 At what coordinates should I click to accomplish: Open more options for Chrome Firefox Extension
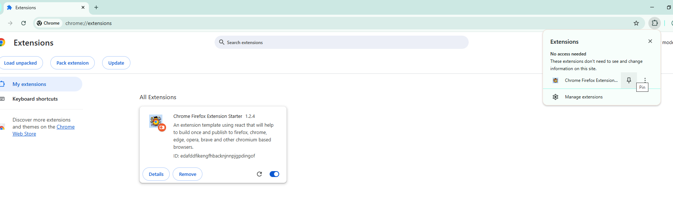coord(645,80)
